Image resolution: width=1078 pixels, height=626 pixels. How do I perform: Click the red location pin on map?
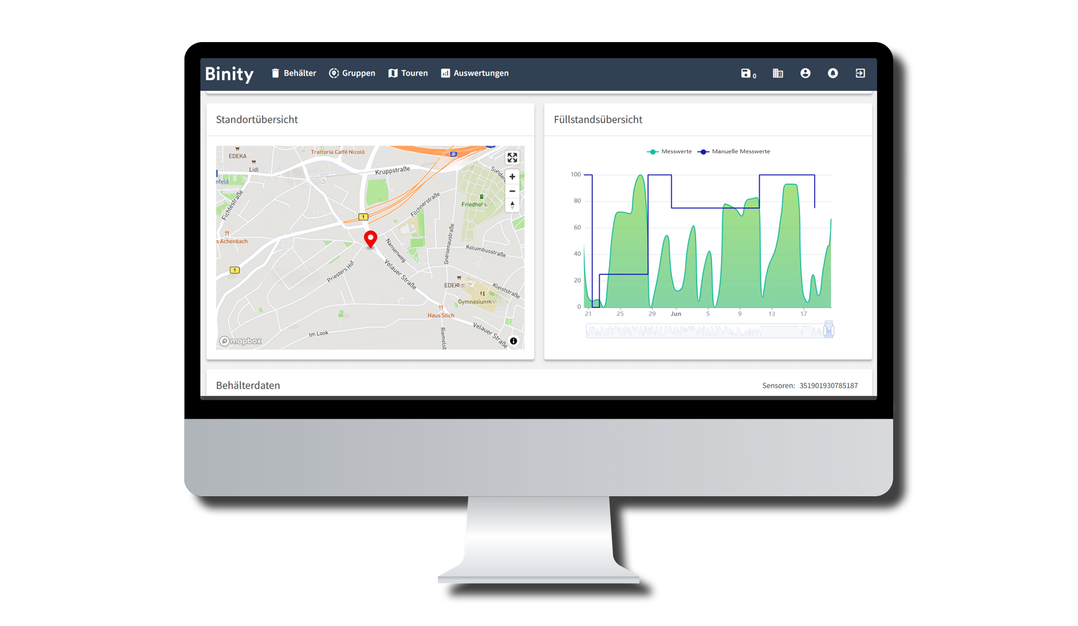[371, 239]
